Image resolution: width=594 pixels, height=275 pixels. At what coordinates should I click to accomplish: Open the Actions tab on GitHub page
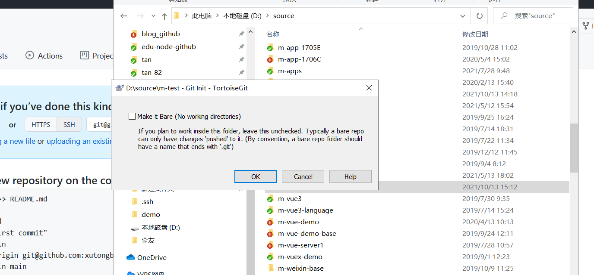pyautogui.click(x=44, y=56)
